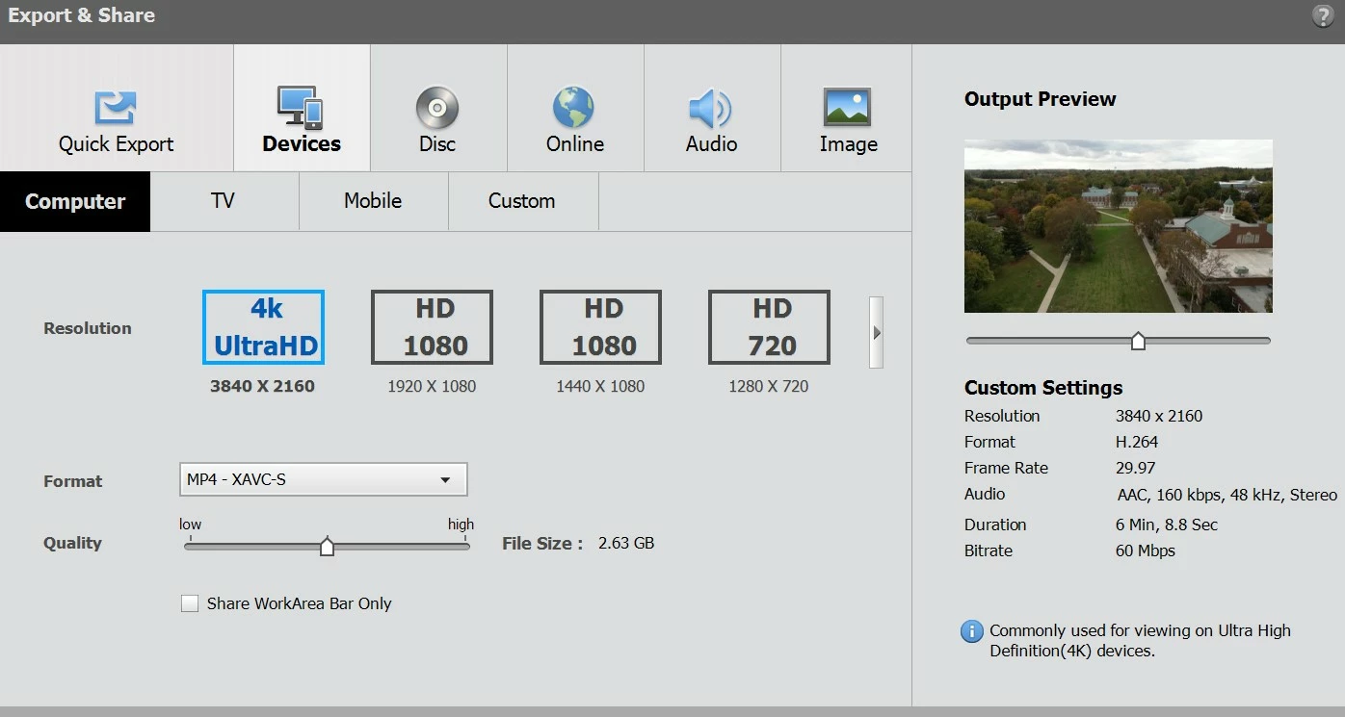Choose the Audio export tab
The image size is (1345, 717).
click(x=712, y=108)
